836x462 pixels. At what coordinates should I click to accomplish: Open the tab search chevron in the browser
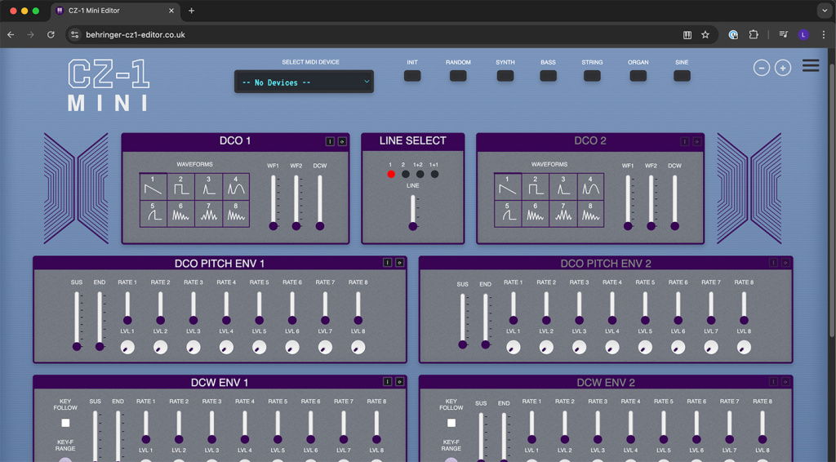click(x=825, y=10)
